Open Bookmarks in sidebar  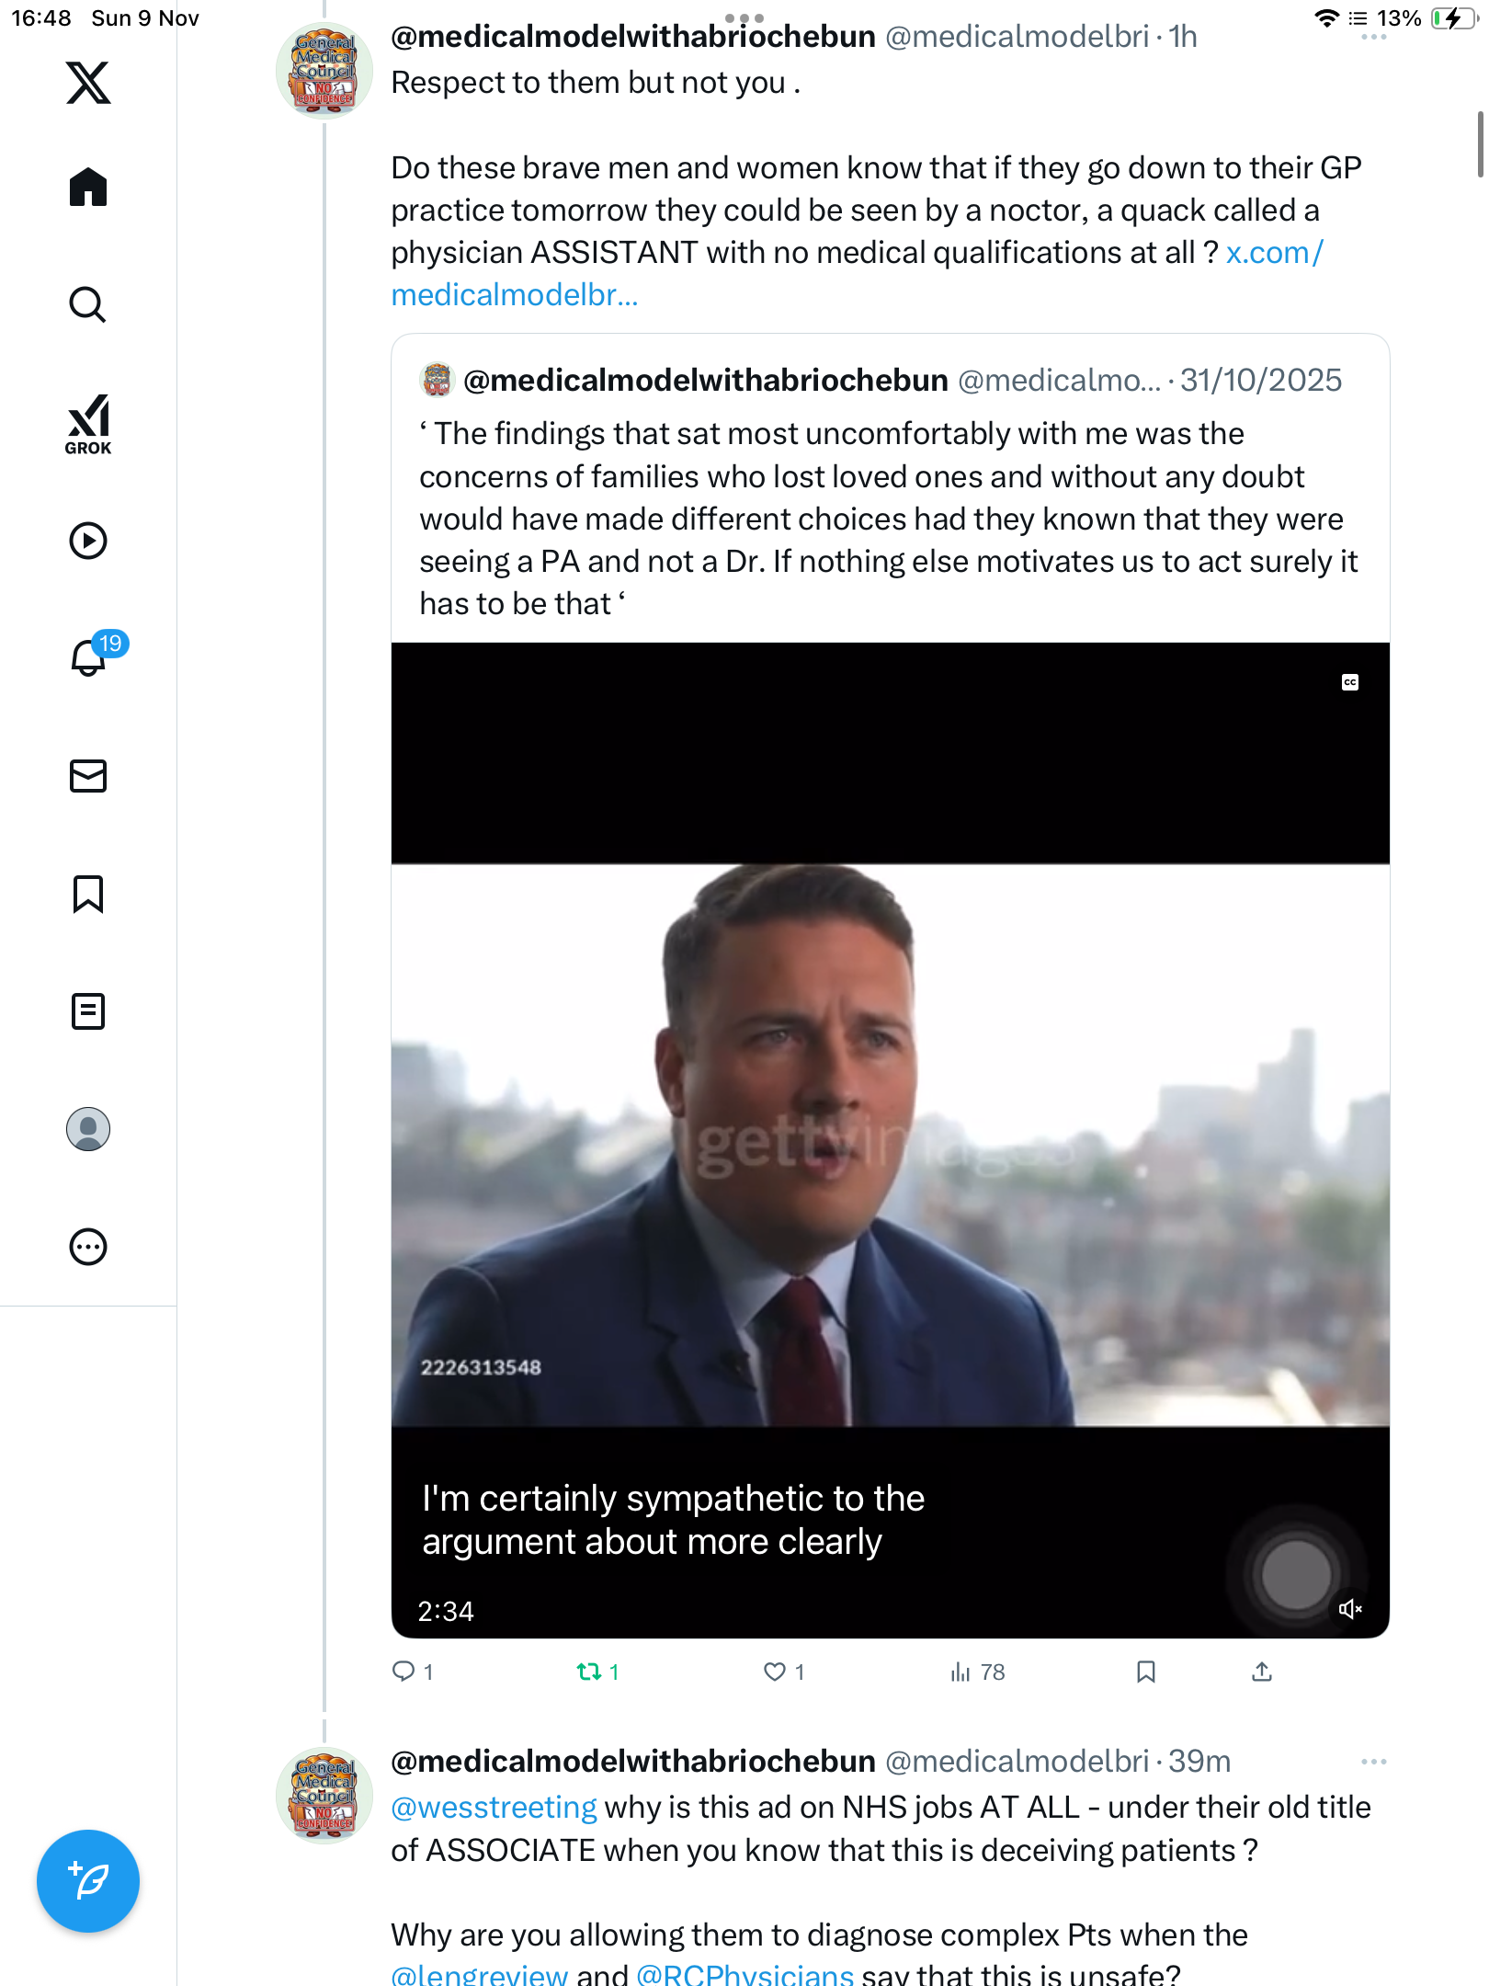click(88, 894)
